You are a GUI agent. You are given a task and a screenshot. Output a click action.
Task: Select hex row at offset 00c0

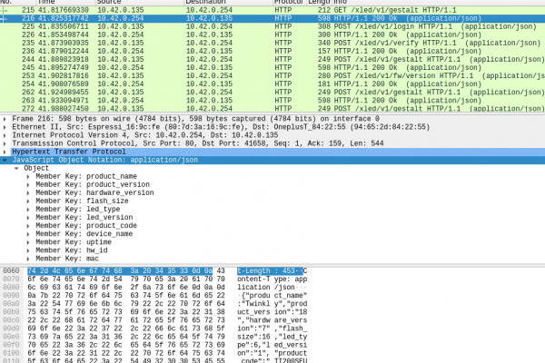tap(126, 320)
